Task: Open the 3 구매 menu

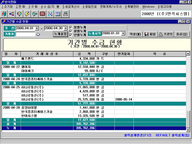Action: (33, 7)
